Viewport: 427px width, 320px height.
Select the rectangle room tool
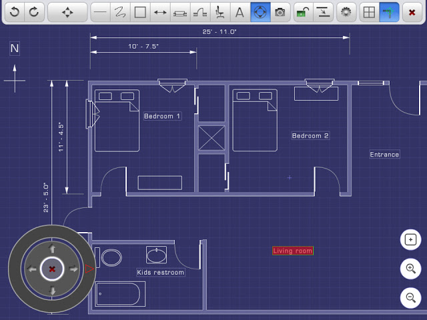140,12
